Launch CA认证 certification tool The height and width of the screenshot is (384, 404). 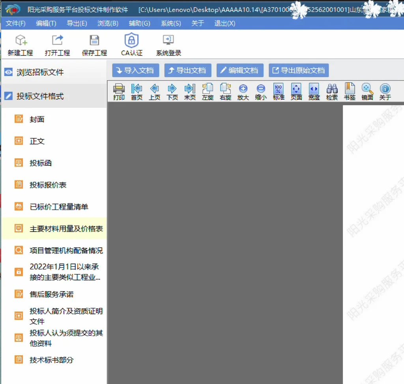tap(131, 44)
